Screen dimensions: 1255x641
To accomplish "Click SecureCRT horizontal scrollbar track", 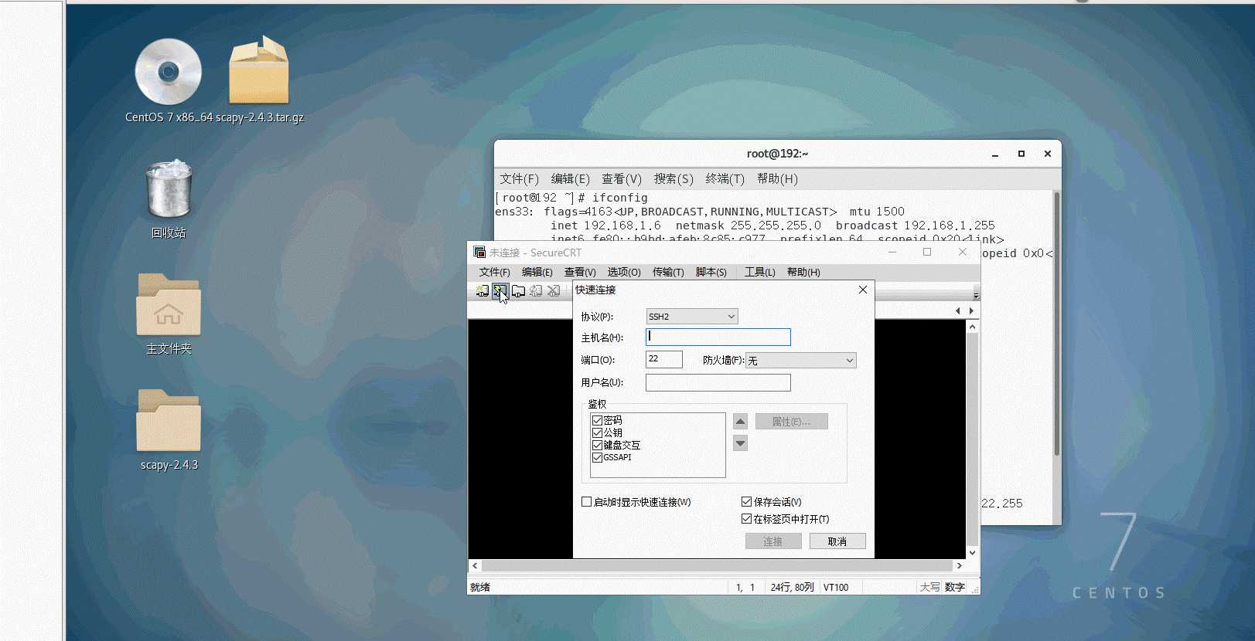I will coord(718,566).
